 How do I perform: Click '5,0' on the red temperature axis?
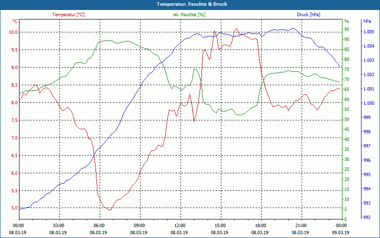[15, 208]
